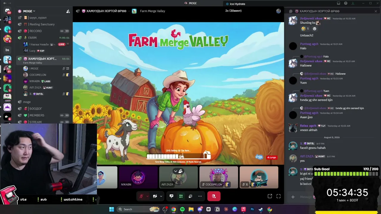Viewport: 381px width, 214px height.
Task: Open the Windows Start menu
Action: tap(112, 209)
